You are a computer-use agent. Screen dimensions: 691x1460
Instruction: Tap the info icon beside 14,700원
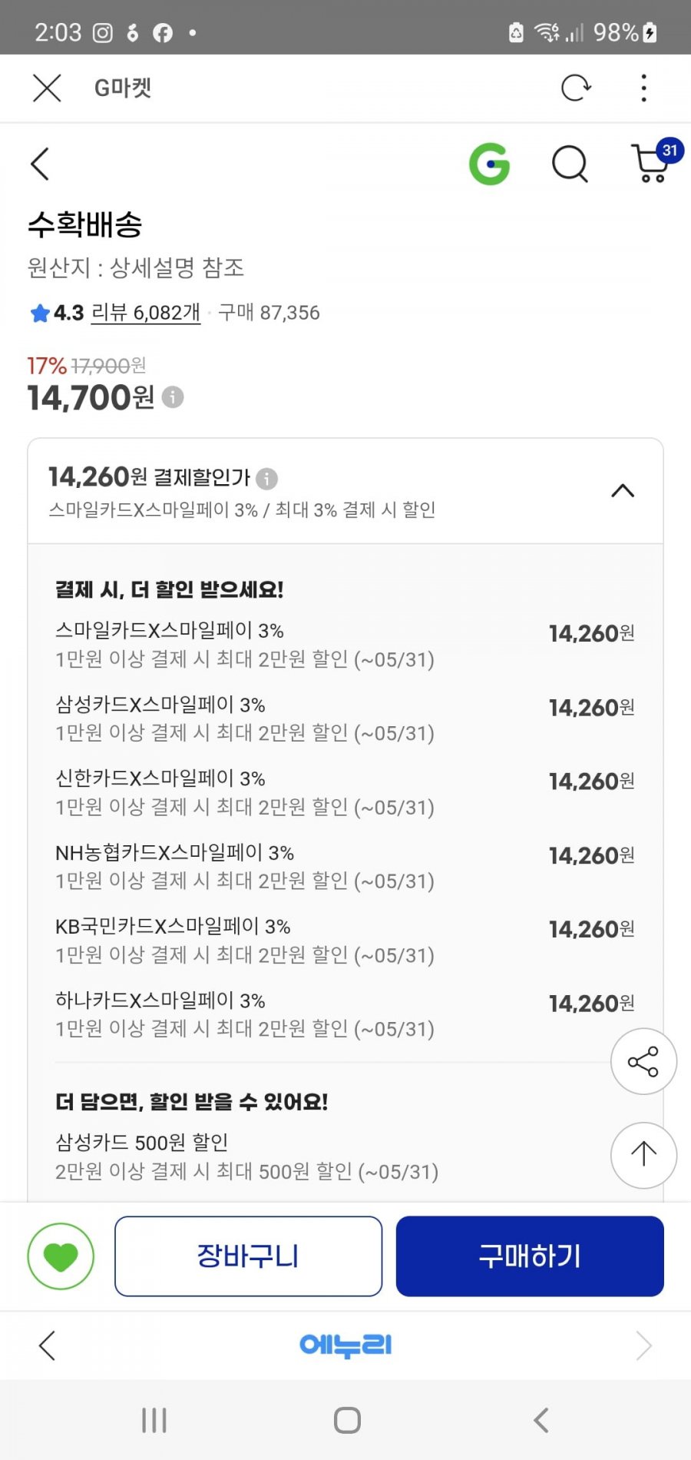pyautogui.click(x=174, y=397)
